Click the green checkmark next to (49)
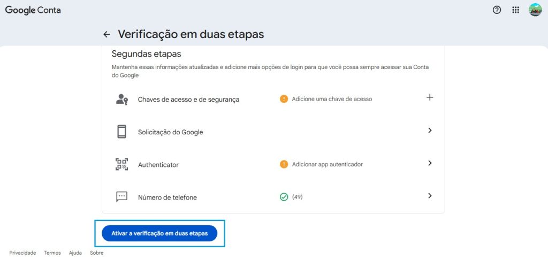This screenshot has width=548, height=259. click(284, 197)
